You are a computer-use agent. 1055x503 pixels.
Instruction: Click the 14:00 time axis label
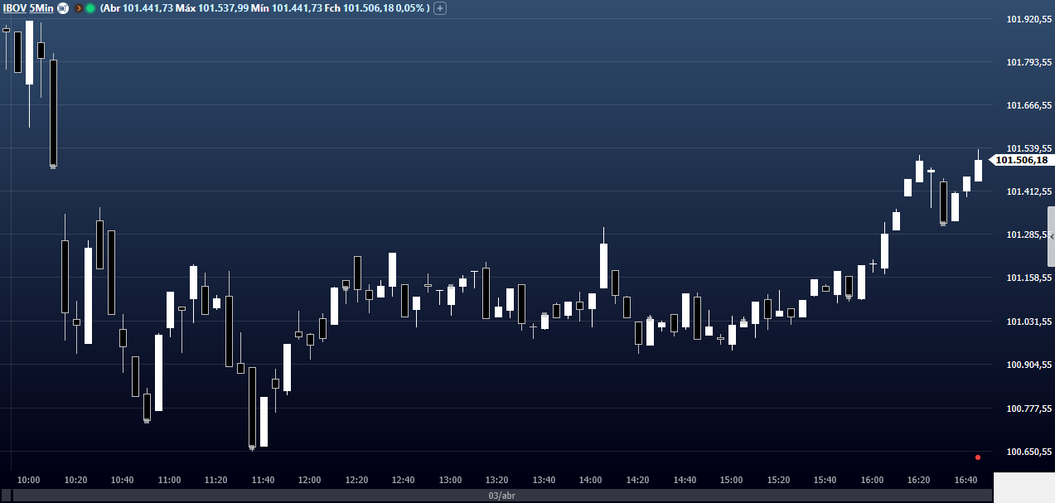591,480
